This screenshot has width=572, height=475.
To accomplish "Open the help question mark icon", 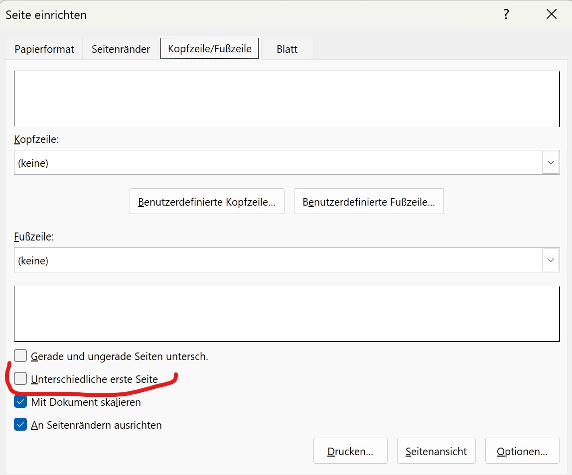I will [506, 14].
